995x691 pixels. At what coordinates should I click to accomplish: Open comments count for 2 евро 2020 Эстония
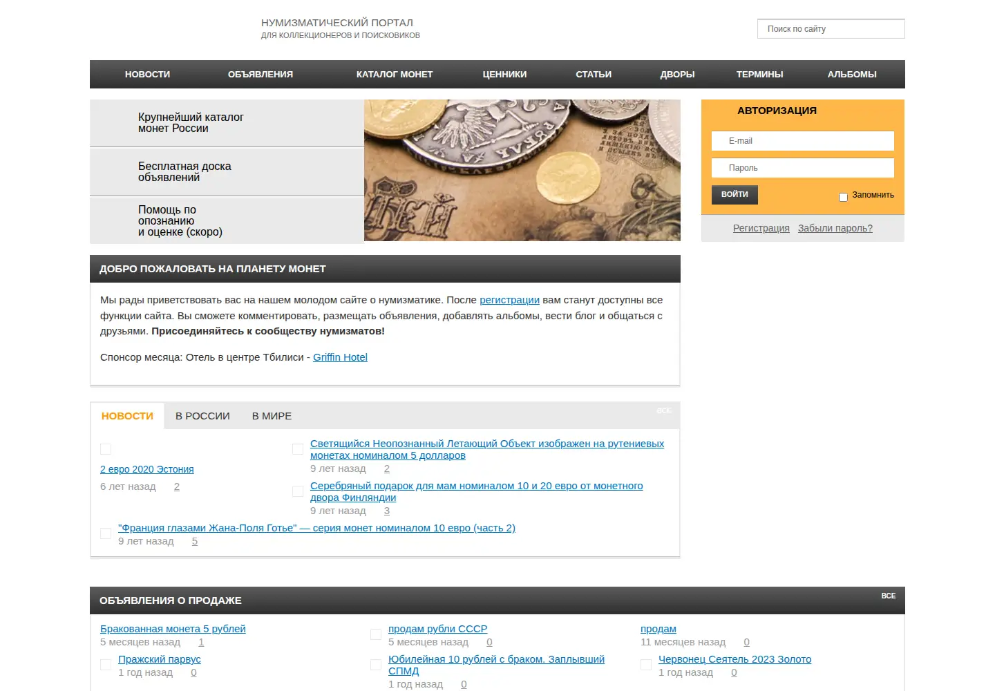177,486
